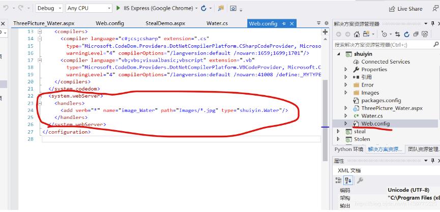Click the Redo arrow in the toolbar
The height and width of the screenshot is (212, 440).
click(21, 8)
